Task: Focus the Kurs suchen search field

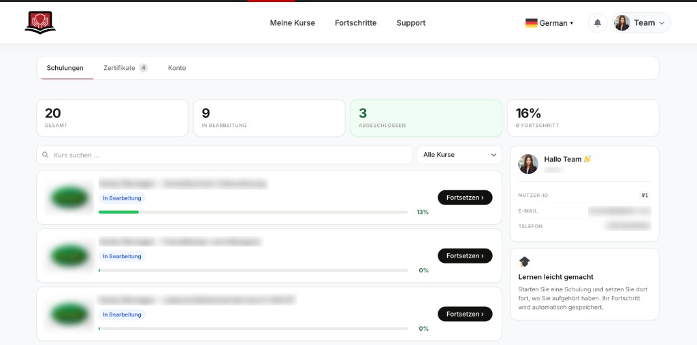Action: (x=225, y=156)
